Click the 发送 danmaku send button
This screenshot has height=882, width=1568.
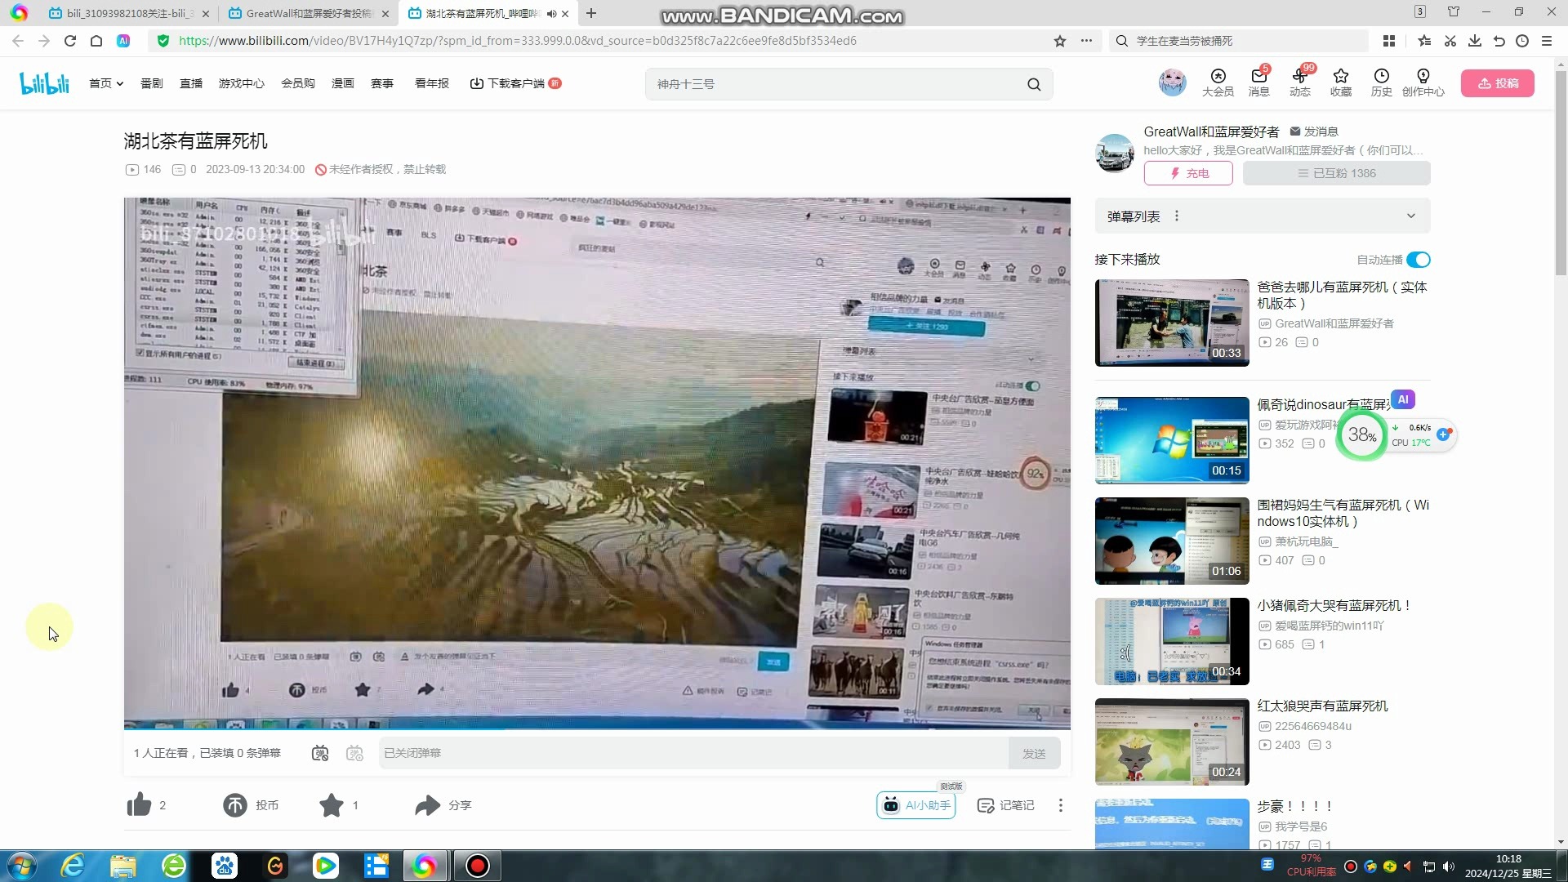tap(1034, 753)
